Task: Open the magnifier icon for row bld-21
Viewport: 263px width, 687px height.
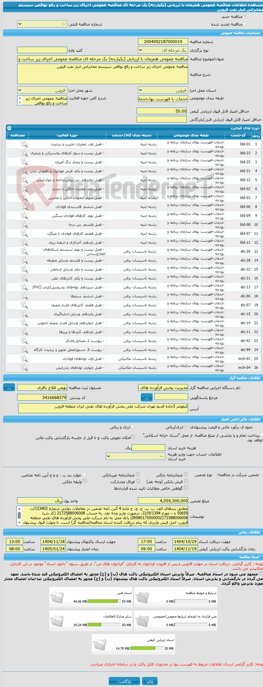Action: (24, 171)
